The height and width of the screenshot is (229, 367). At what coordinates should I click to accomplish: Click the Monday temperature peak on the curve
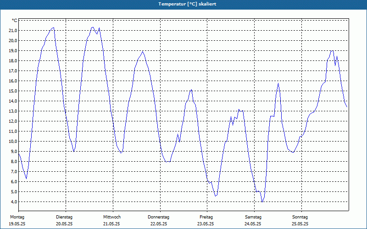(53, 27)
